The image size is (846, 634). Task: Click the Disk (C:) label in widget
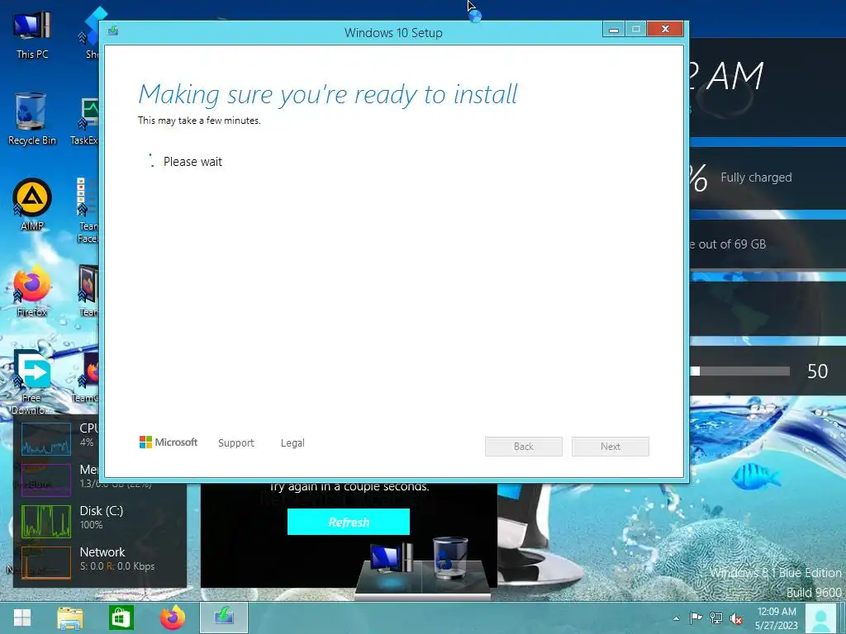point(102,510)
